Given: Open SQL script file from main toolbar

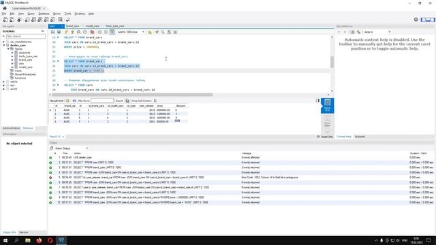Looking at the screenshot, I should click(x=12, y=20).
